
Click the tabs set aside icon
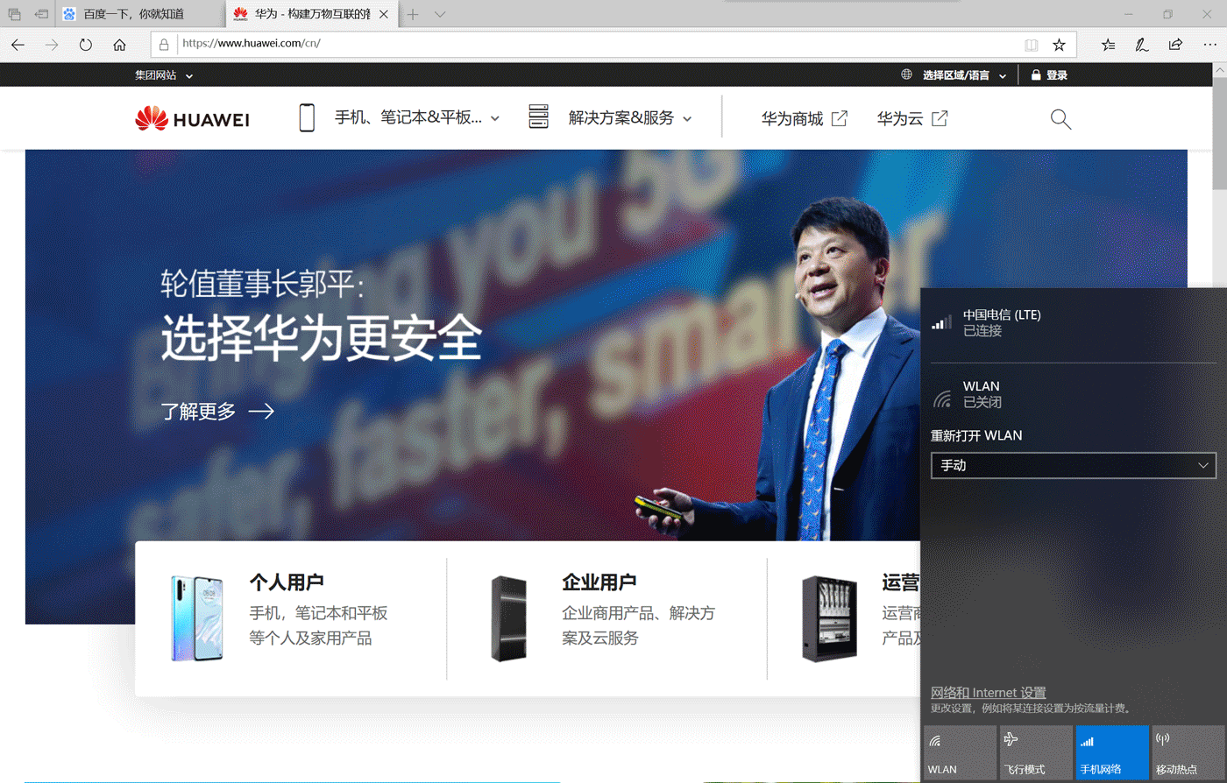click(14, 14)
